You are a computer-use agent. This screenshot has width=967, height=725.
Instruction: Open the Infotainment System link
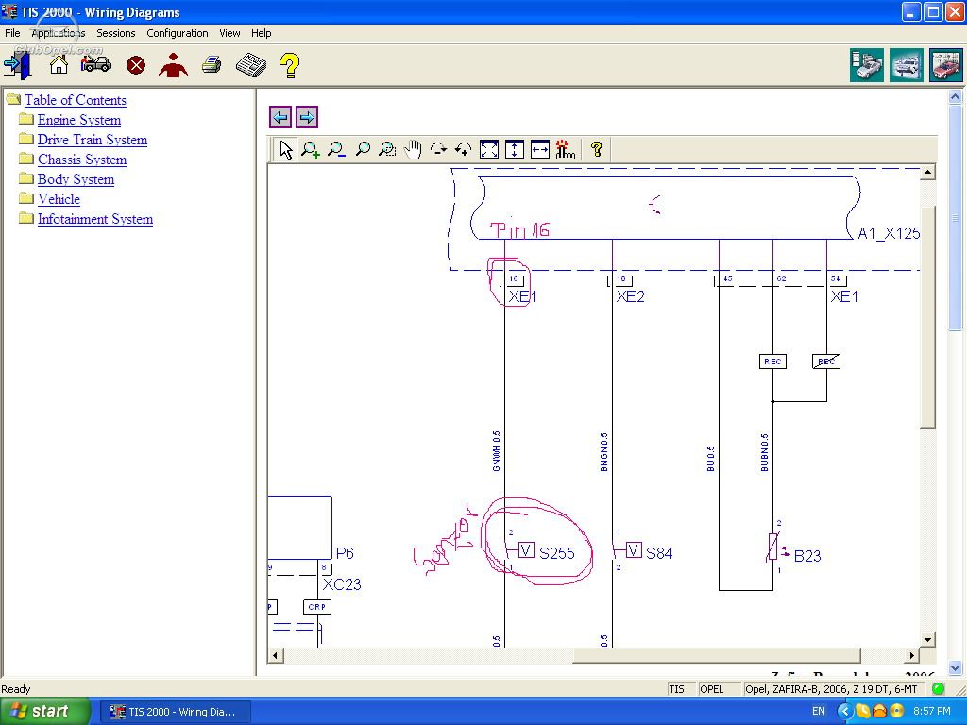pos(95,219)
